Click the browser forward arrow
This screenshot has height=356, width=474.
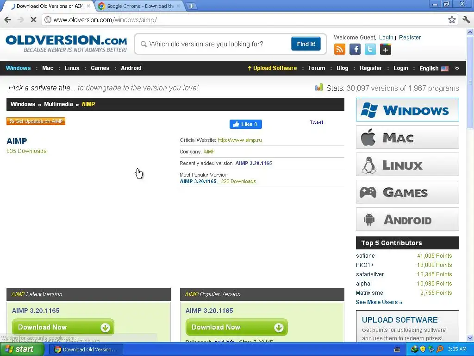pyautogui.click(x=20, y=19)
